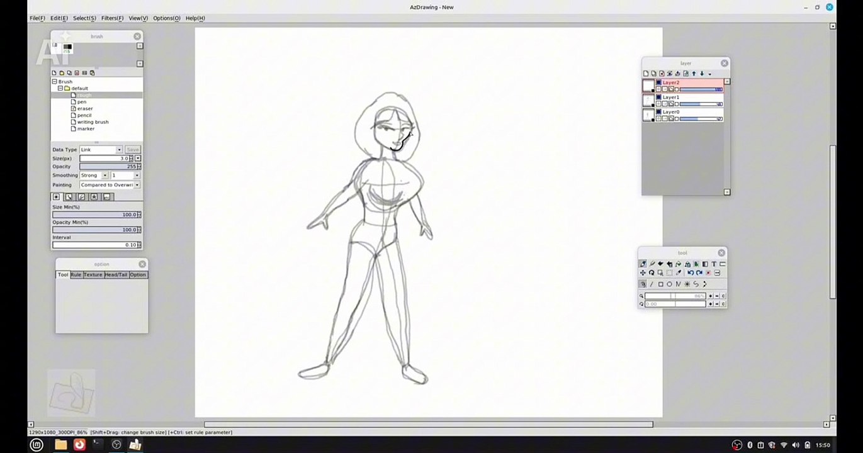Open the layer panel extra menu arrow
This screenshot has height=453, width=863.
coord(709,74)
